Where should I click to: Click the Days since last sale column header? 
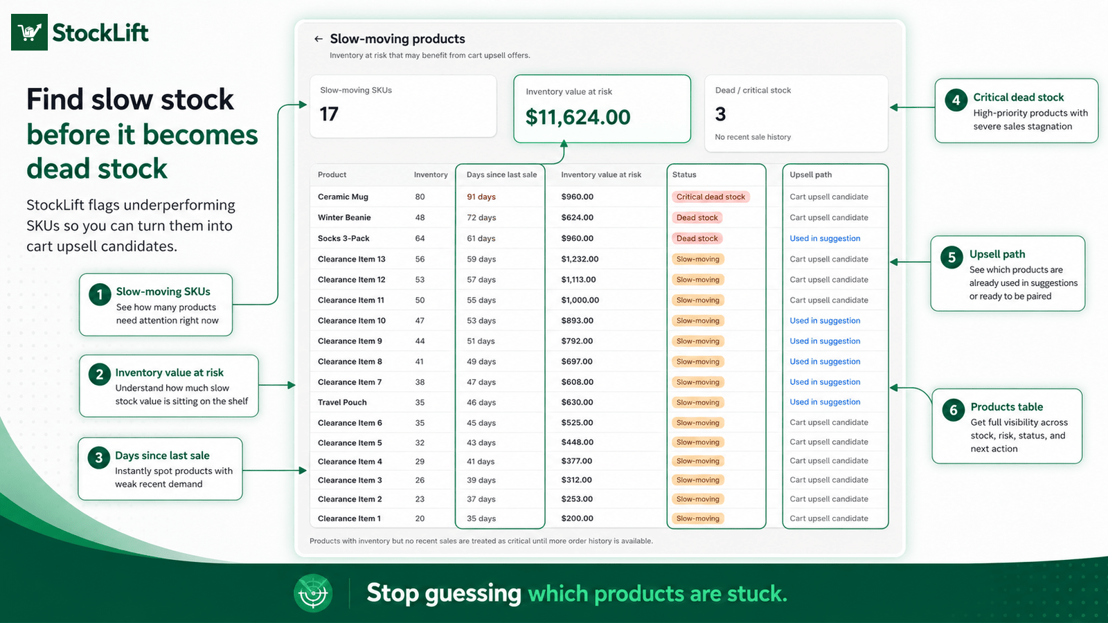point(502,175)
